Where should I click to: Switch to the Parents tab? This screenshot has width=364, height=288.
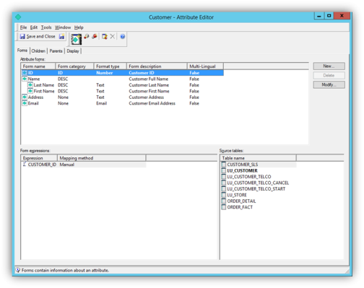tap(56, 51)
